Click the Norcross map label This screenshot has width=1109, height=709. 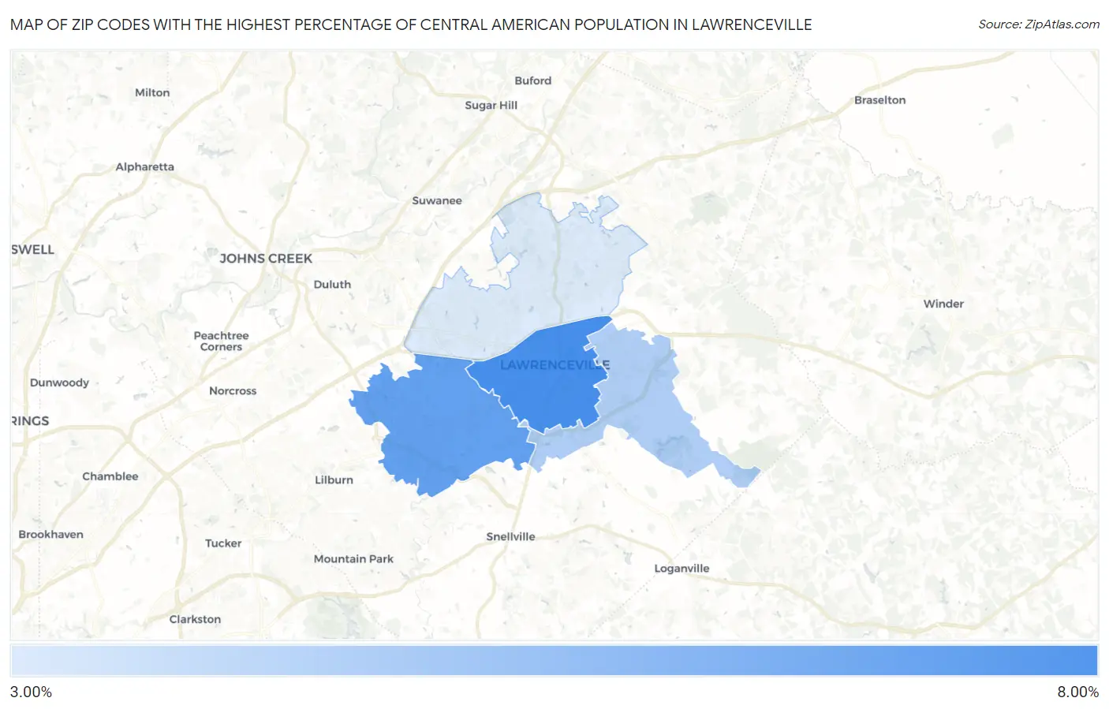[x=233, y=391]
